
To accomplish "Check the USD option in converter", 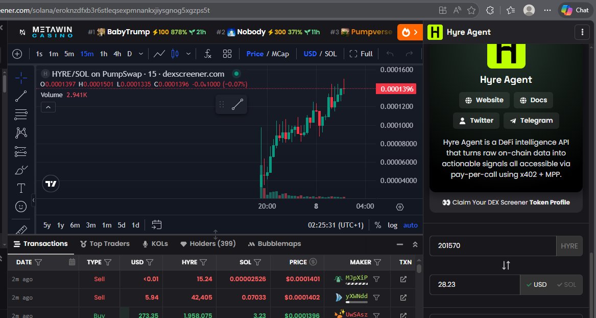I will [x=536, y=285].
